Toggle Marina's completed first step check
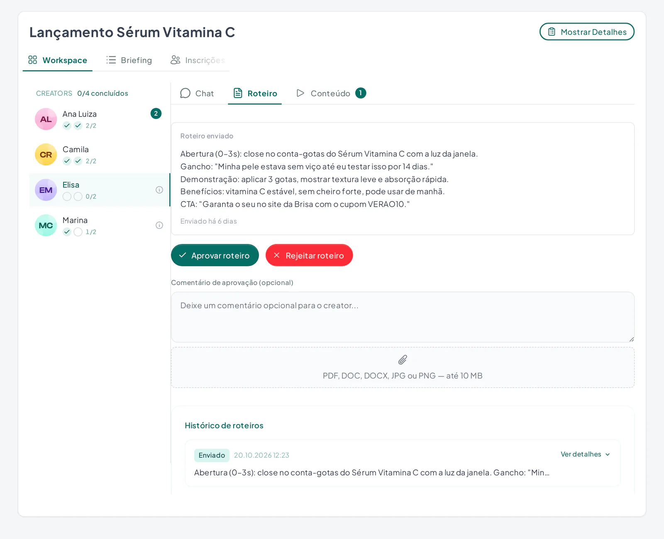 click(x=67, y=232)
